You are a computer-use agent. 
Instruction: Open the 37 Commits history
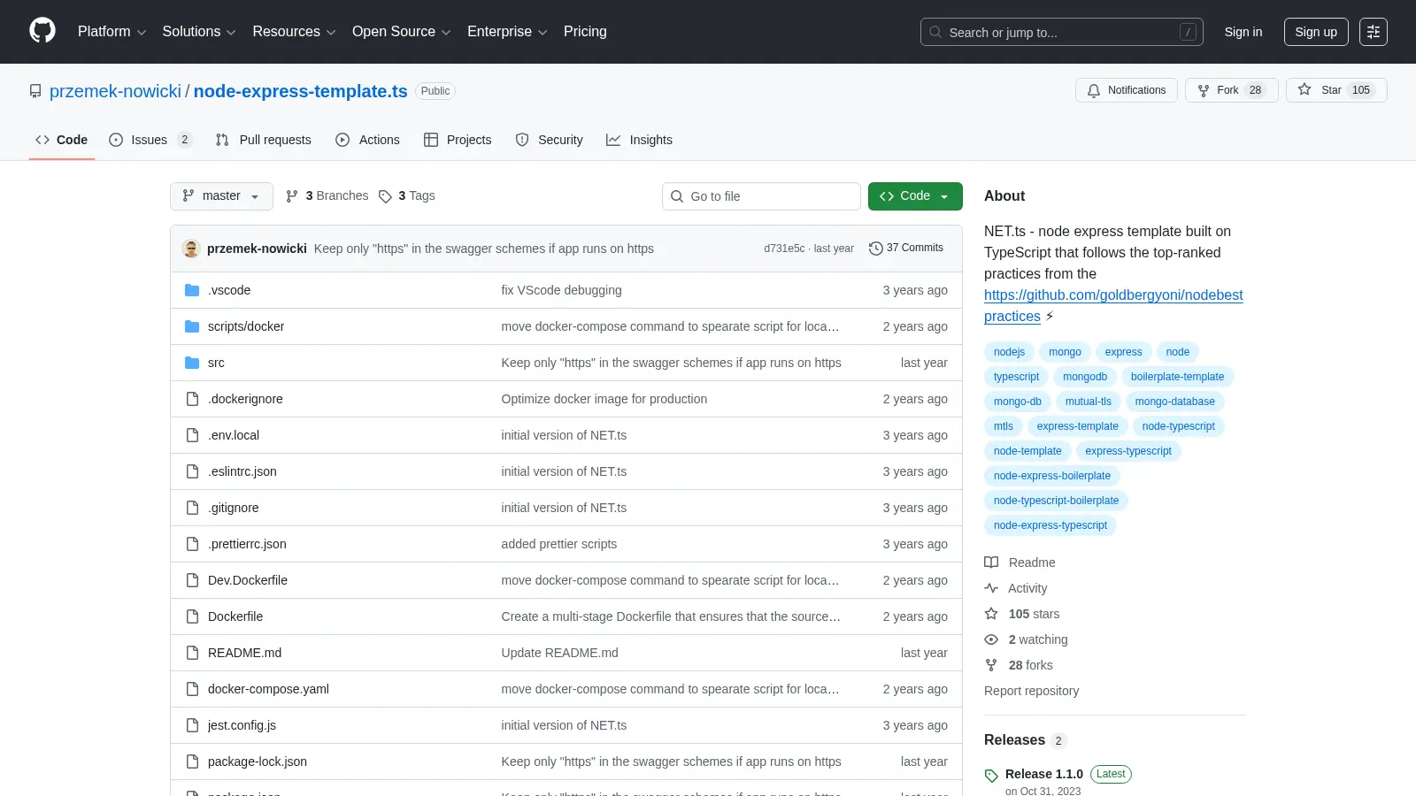[x=906, y=249]
